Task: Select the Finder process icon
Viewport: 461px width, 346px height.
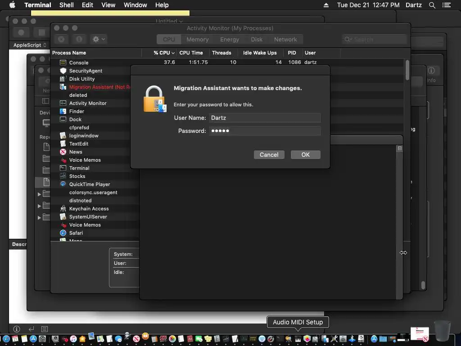Action: pos(63,111)
